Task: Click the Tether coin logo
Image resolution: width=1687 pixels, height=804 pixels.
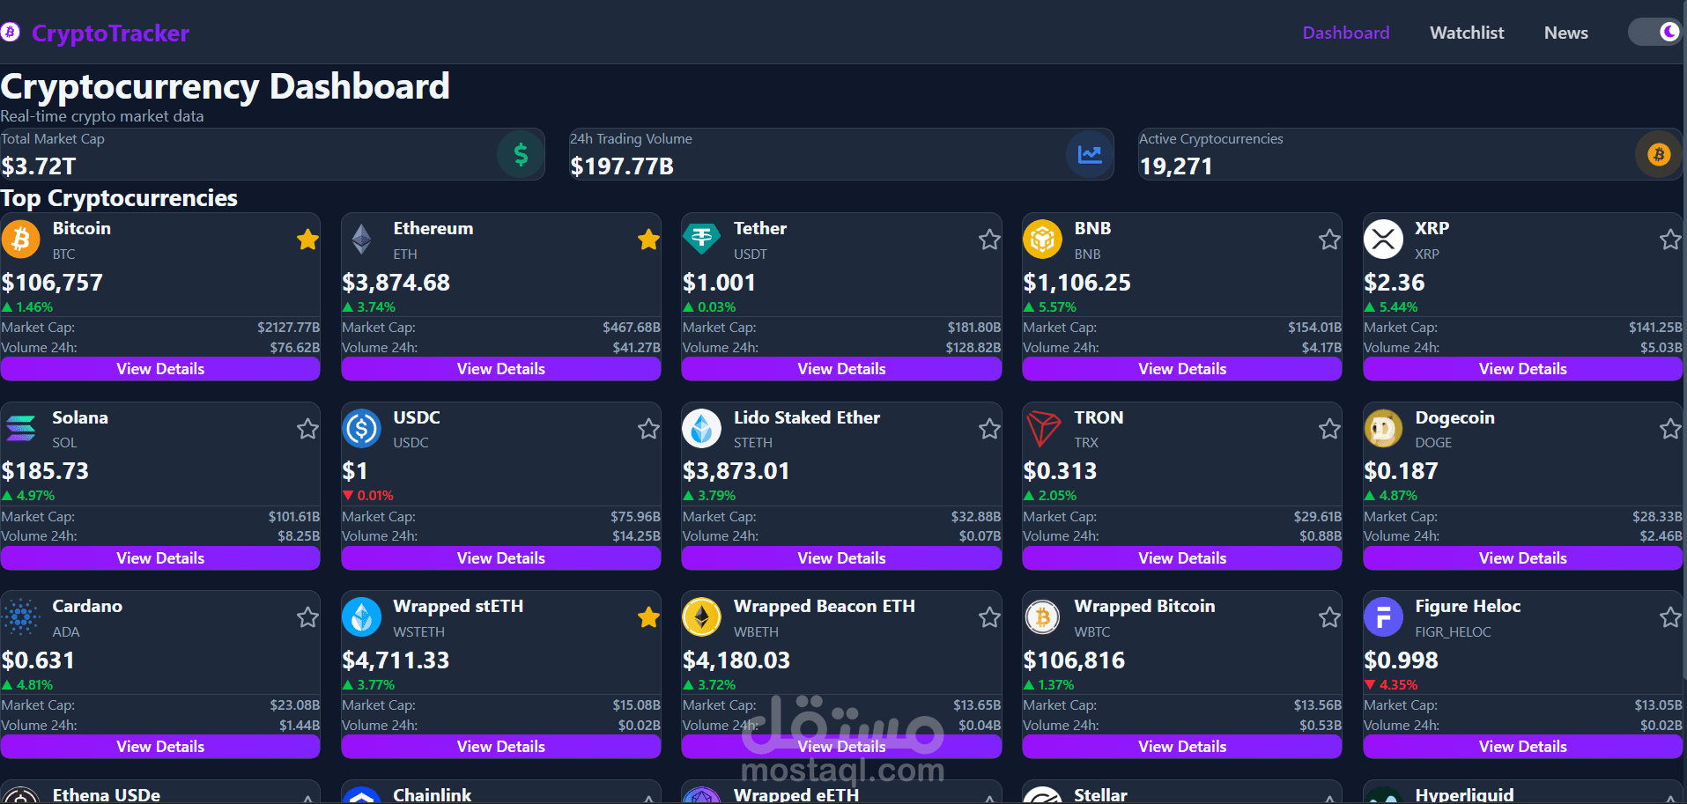Action: point(702,239)
